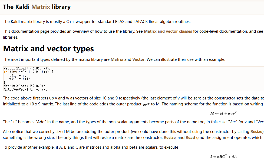The width and height of the screenshot is (264, 160).
Task: Open the "Matrix and vector classes" link
Action: (x=168, y=31)
